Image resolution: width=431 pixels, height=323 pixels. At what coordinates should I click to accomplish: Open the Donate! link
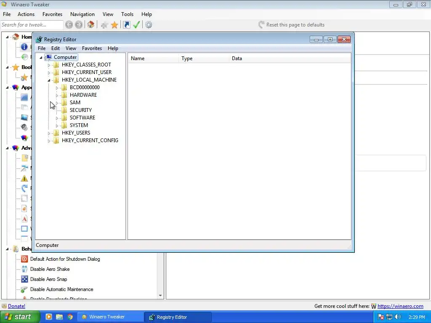[x=16, y=306]
